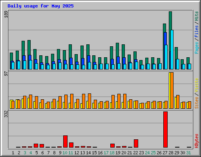Select the cyan pages bar for day 28
This screenshot has height=157, width=201.
[x=172, y=49]
